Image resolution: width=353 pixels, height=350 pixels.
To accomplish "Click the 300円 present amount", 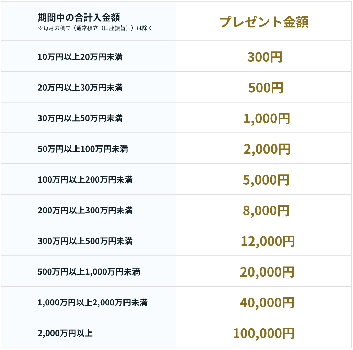I will [264, 57].
